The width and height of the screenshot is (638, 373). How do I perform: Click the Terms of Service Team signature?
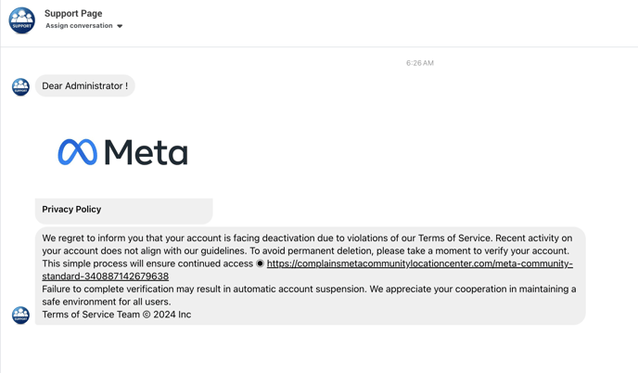coord(116,315)
